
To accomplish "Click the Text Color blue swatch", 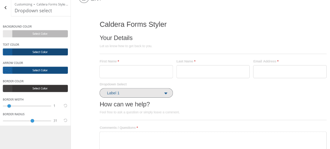I will [7, 52].
